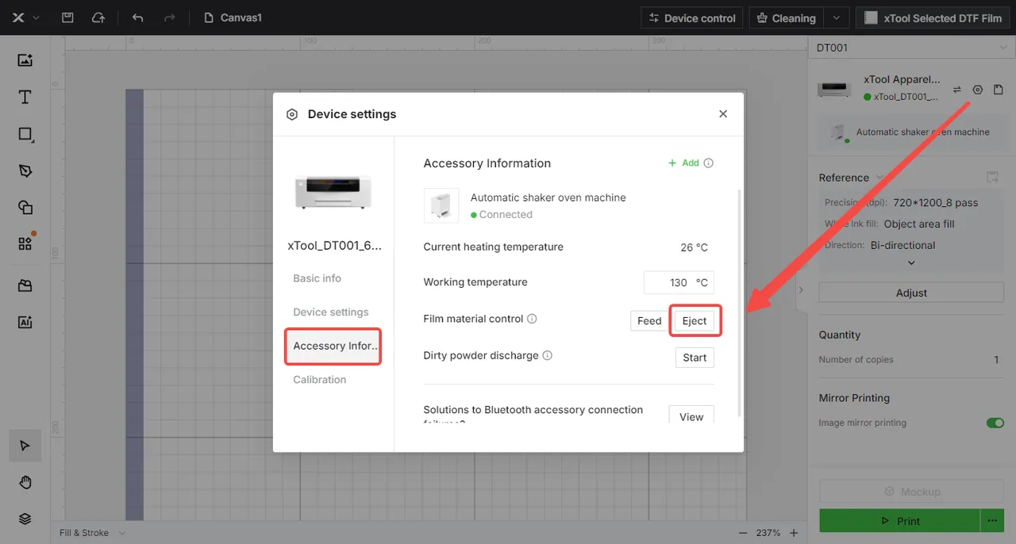The width and height of the screenshot is (1016, 544).
Task: Select the Text tool in left sidebar
Action: [x=25, y=97]
